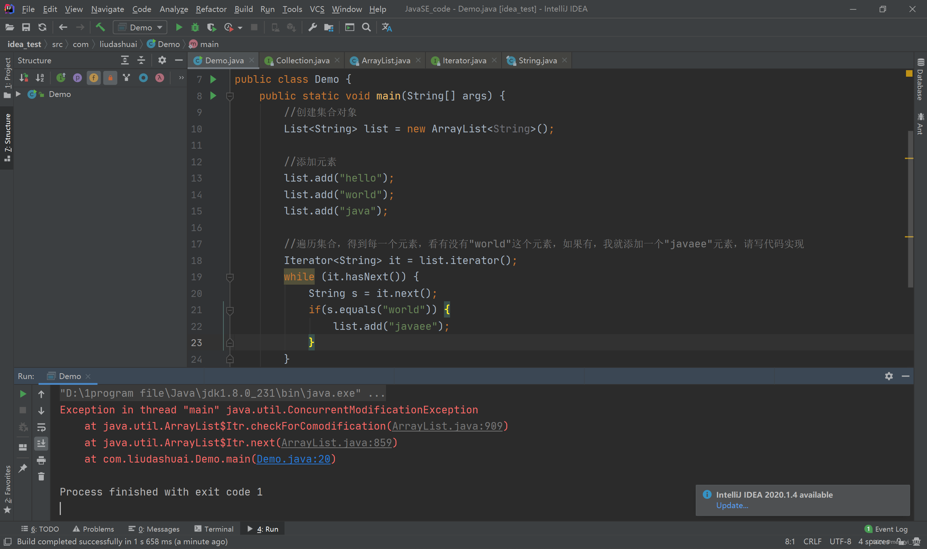Click the trash icon to clear console

click(41, 477)
